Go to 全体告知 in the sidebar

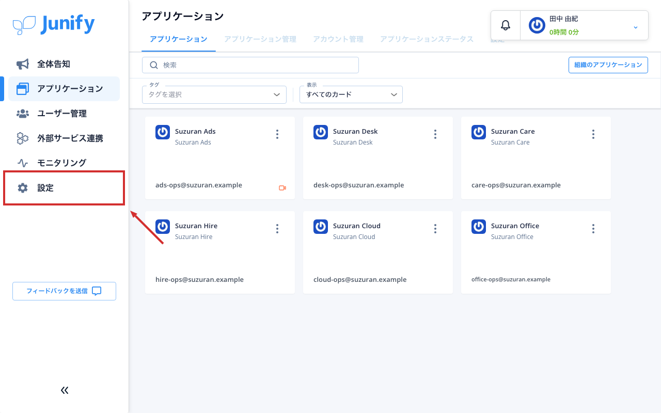point(64,64)
